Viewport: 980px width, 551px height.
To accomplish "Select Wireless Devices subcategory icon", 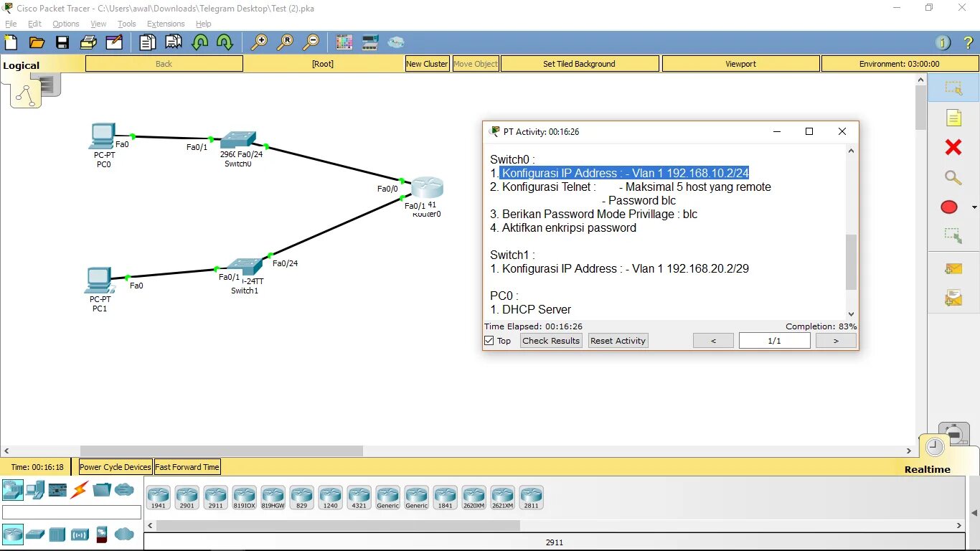I will pyautogui.click(x=80, y=534).
